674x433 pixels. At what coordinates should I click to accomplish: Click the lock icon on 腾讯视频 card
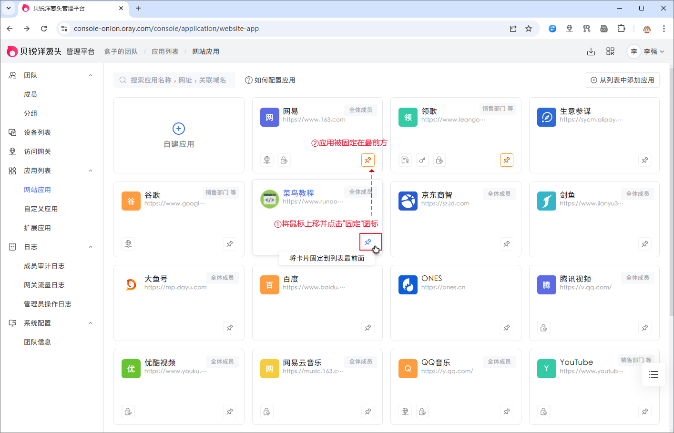coord(544,328)
